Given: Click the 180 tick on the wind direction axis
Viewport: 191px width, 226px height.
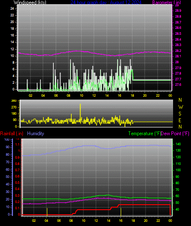Looking at the screenshot, I should (14, 113).
